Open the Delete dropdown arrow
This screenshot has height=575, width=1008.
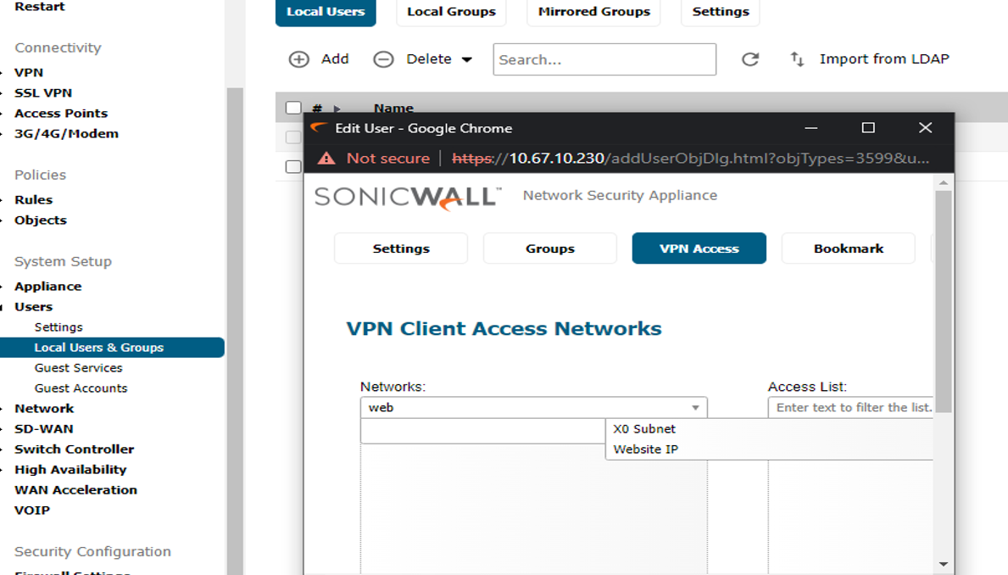click(467, 59)
